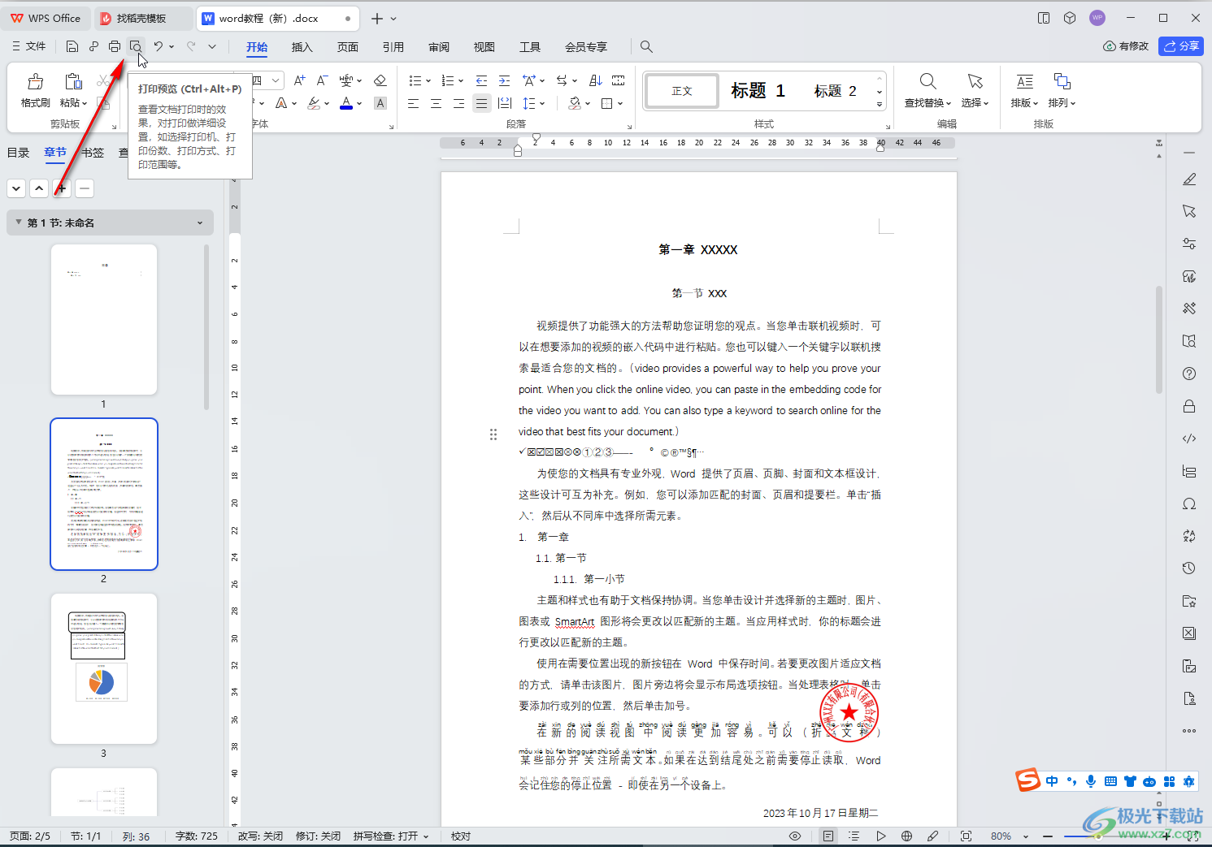
Task: Click the 分享 share button
Action: [1181, 46]
